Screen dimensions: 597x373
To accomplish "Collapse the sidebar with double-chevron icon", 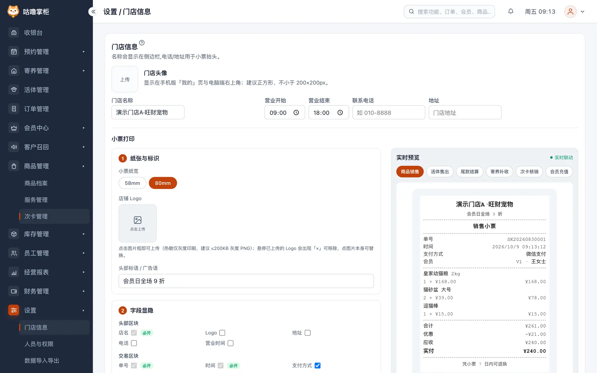I will (93, 12).
